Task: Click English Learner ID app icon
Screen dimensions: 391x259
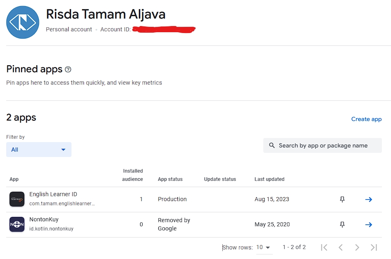Action: (x=17, y=200)
